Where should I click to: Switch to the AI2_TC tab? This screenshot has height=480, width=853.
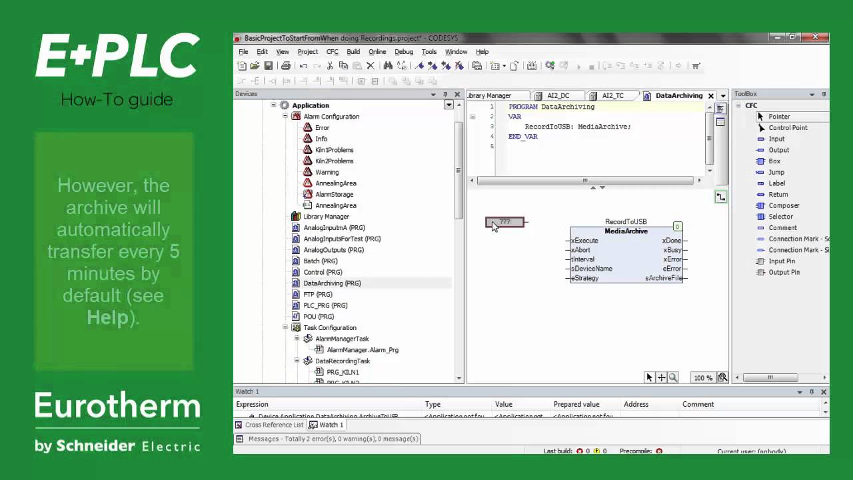[612, 96]
